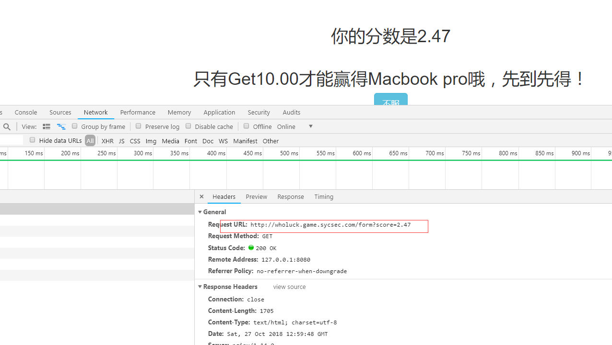The image size is (612, 345).
Task: Click the 800 ms timeline marker
Action: [x=508, y=153]
